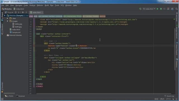Hide Project panel with the pin icon
Viewport: 179px width, 101px height.
(x=27, y=12)
